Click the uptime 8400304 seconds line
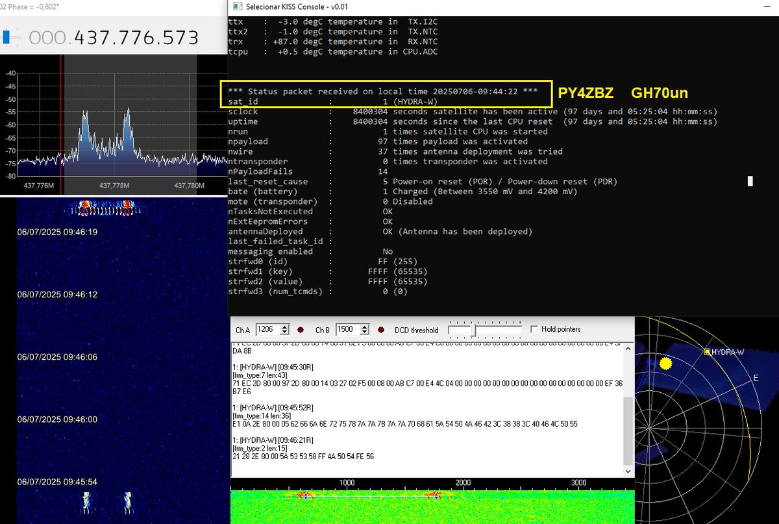This screenshot has width=779, height=524. pyautogui.click(x=473, y=121)
